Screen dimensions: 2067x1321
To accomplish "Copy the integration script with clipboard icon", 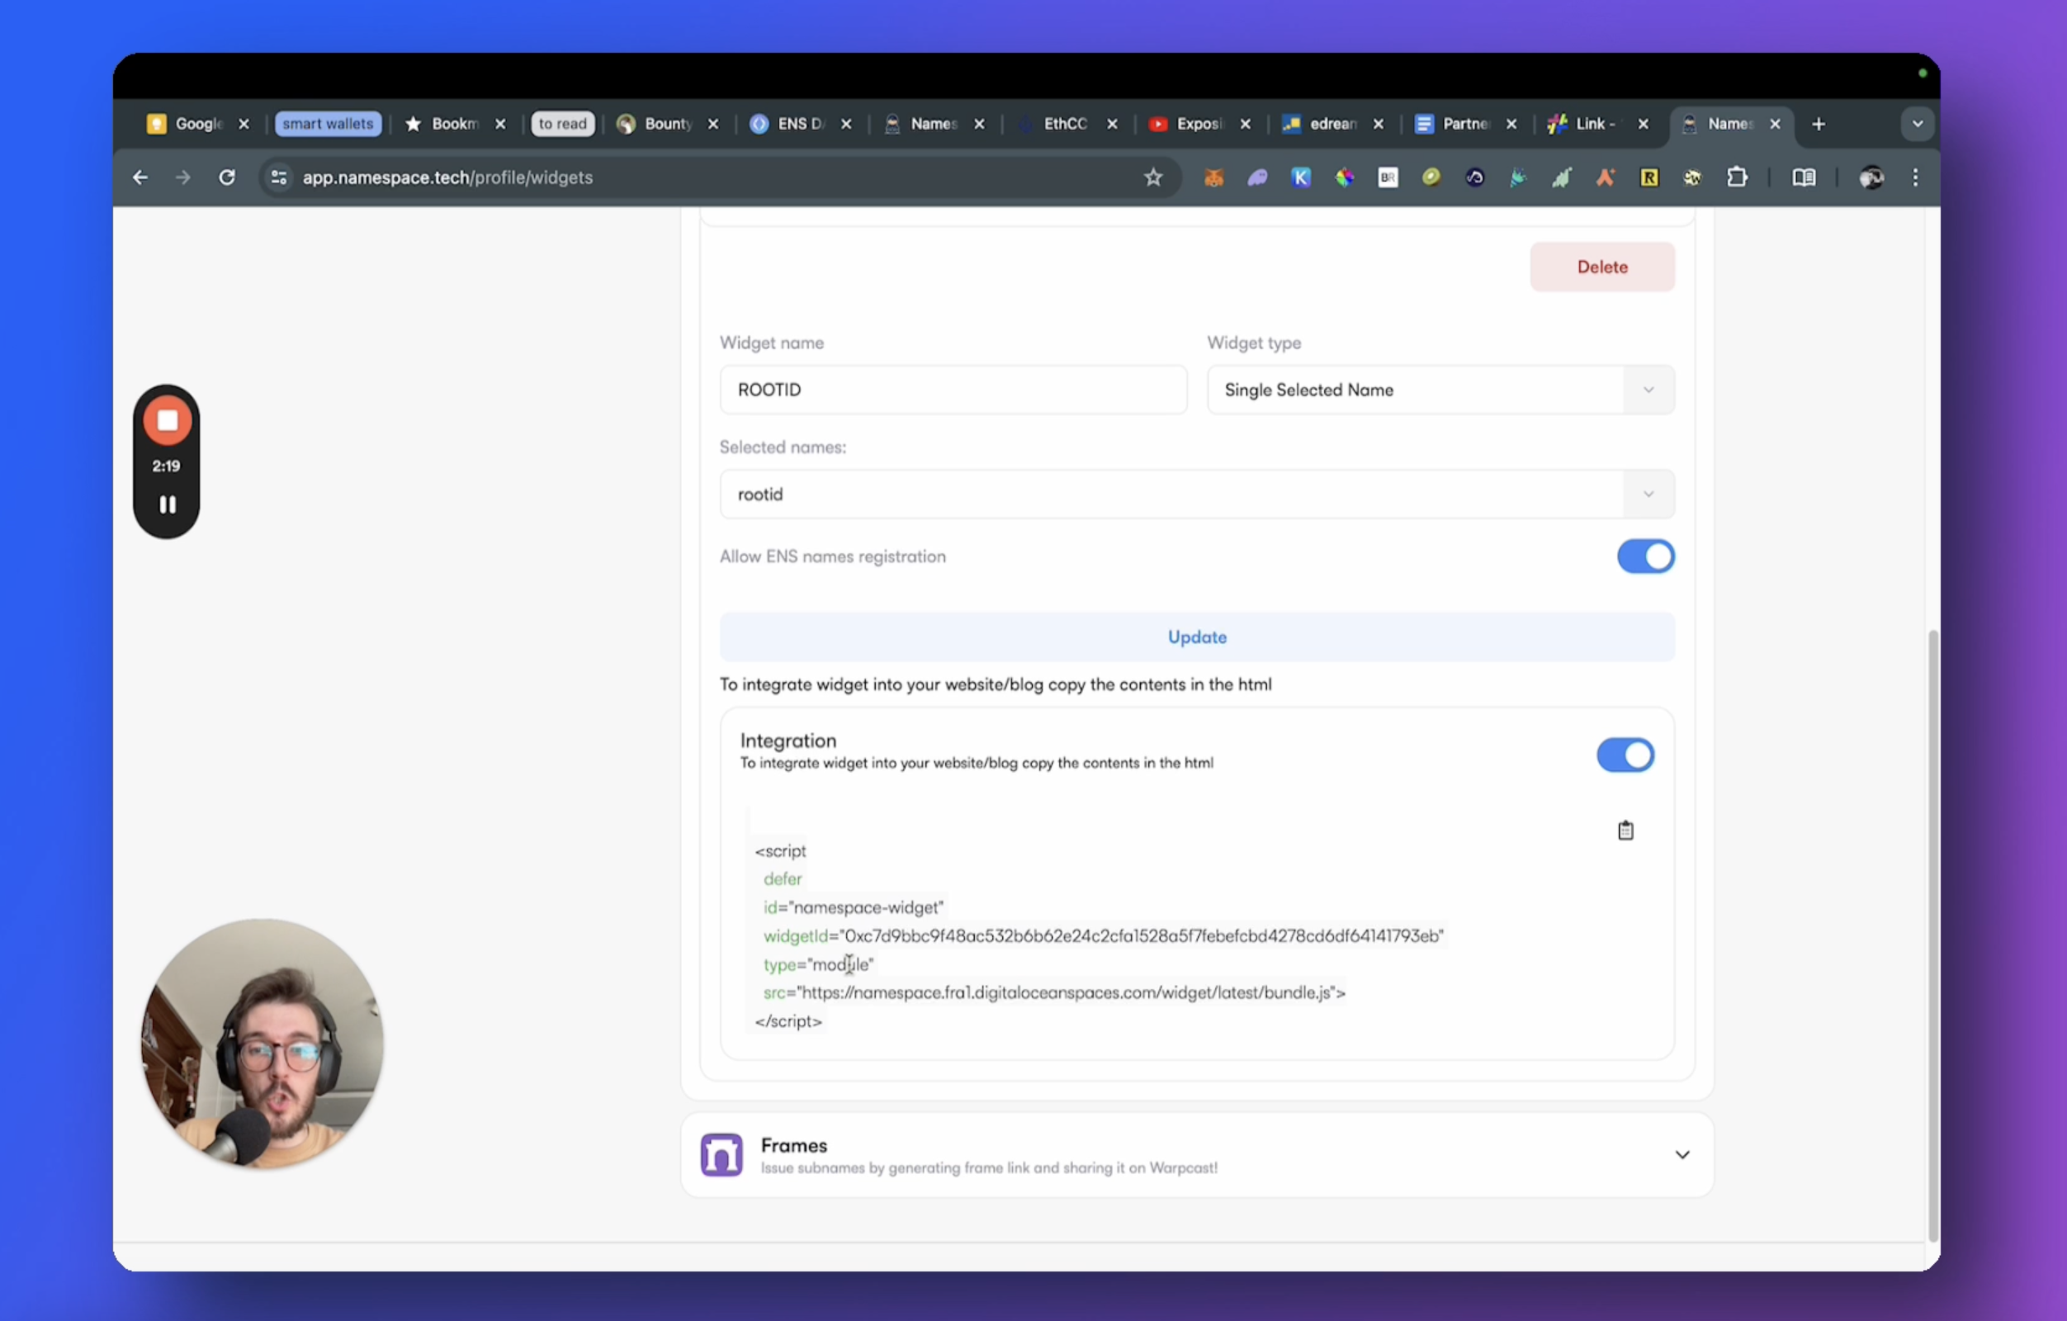I will tap(1625, 830).
